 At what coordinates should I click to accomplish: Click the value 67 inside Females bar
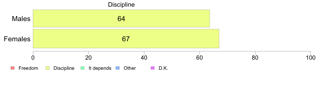point(126,39)
